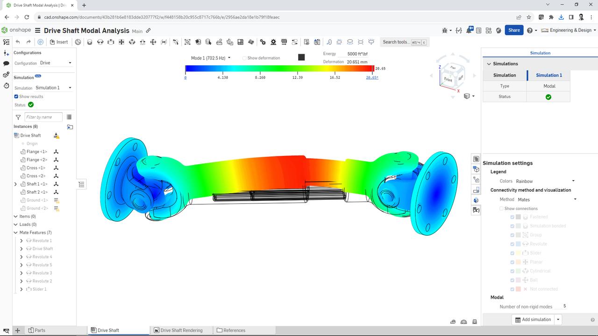The width and height of the screenshot is (598, 336).
Task: Toggle the Show results checkbox
Action: (15, 97)
